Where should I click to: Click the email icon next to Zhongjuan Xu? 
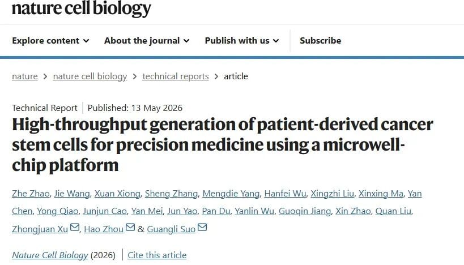[75, 228]
